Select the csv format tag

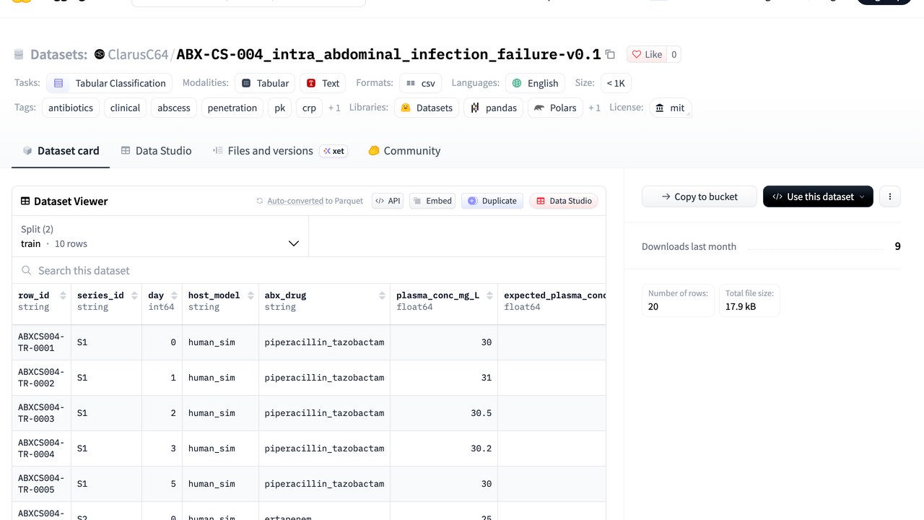pyautogui.click(x=420, y=83)
